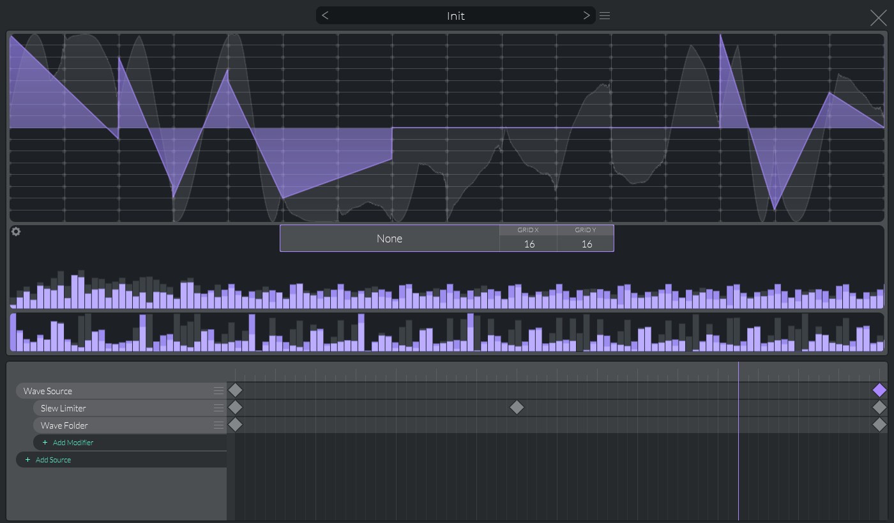Select the middle Slew Limiter keyframe
The image size is (894, 523).
point(517,407)
